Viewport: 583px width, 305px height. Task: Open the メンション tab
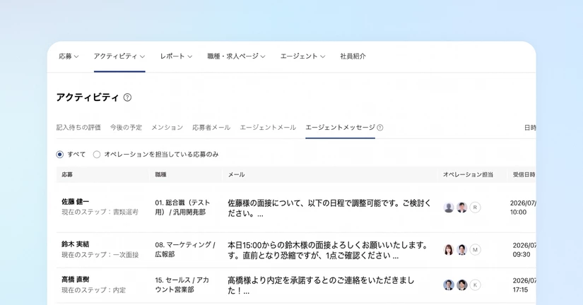click(x=167, y=127)
